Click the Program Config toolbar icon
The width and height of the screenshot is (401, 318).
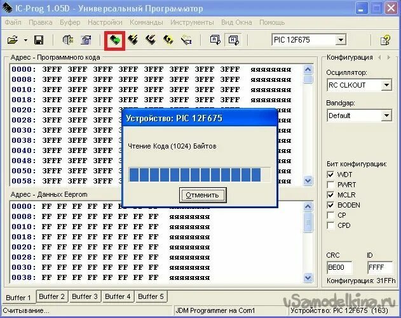(x=151, y=40)
